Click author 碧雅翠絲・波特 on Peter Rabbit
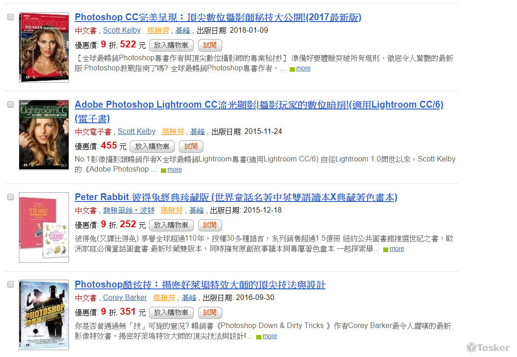This screenshot has height=357, width=517. tap(129, 210)
